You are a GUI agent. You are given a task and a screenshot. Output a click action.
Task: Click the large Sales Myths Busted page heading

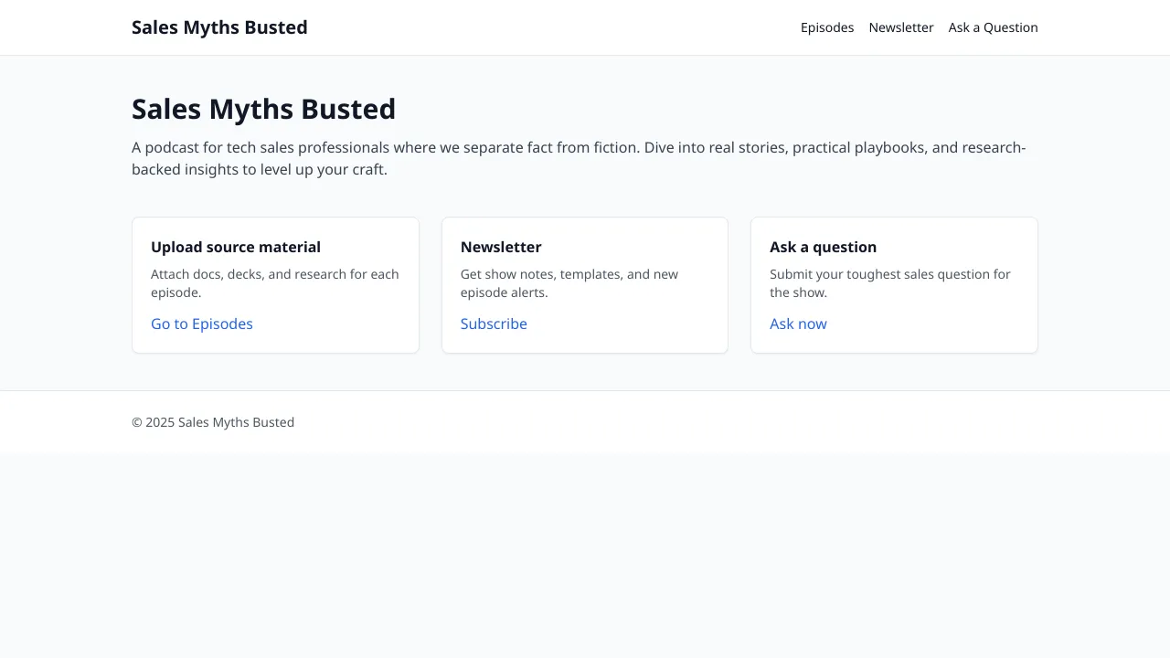[x=263, y=109]
